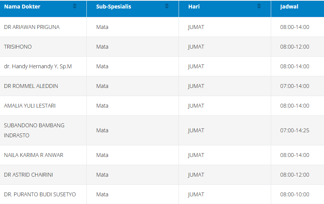Toggle sort order on Hari column

(259, 6)
